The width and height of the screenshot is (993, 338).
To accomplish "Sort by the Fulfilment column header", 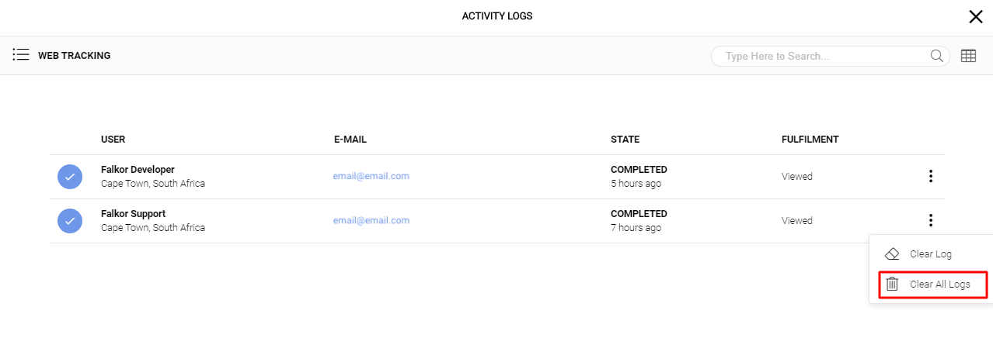I will point(810,140).
